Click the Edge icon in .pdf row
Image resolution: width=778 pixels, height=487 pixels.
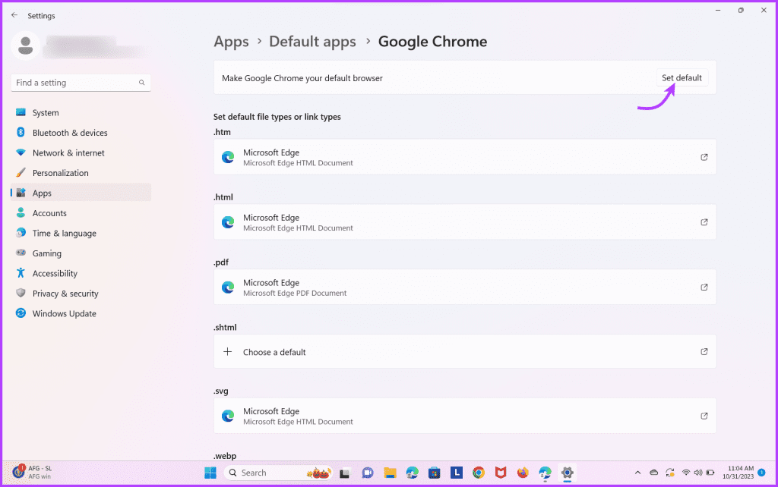[228, 287]
